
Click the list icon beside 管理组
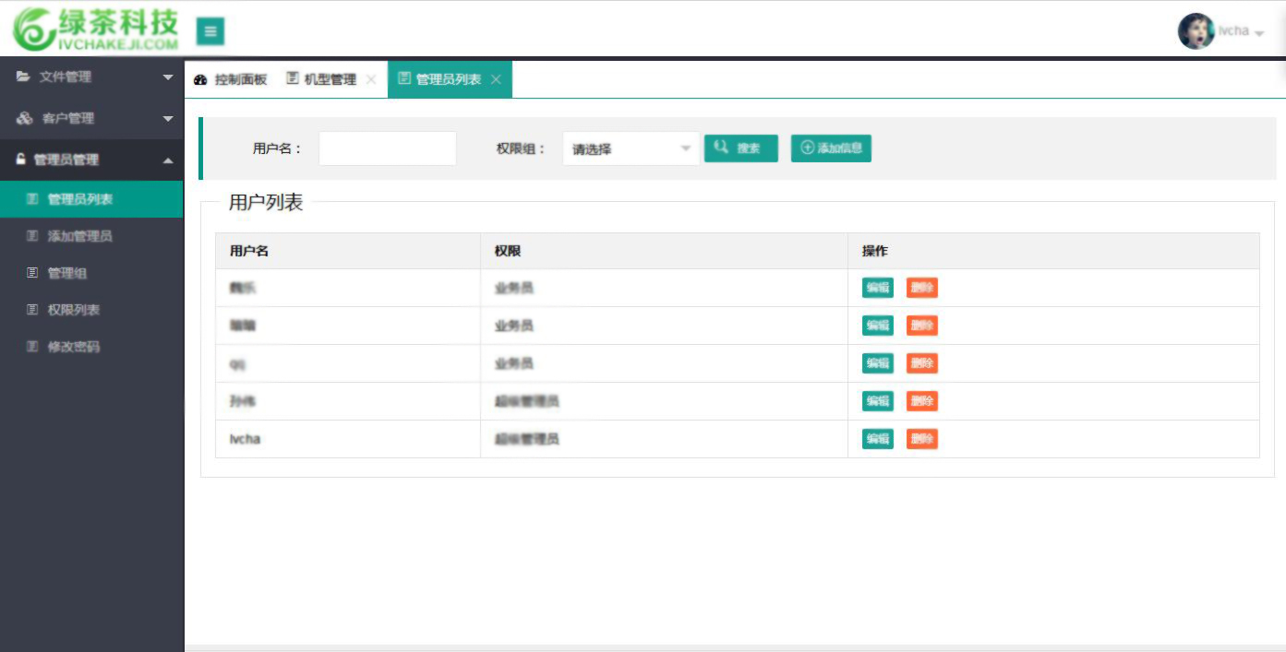coord(32,273)
